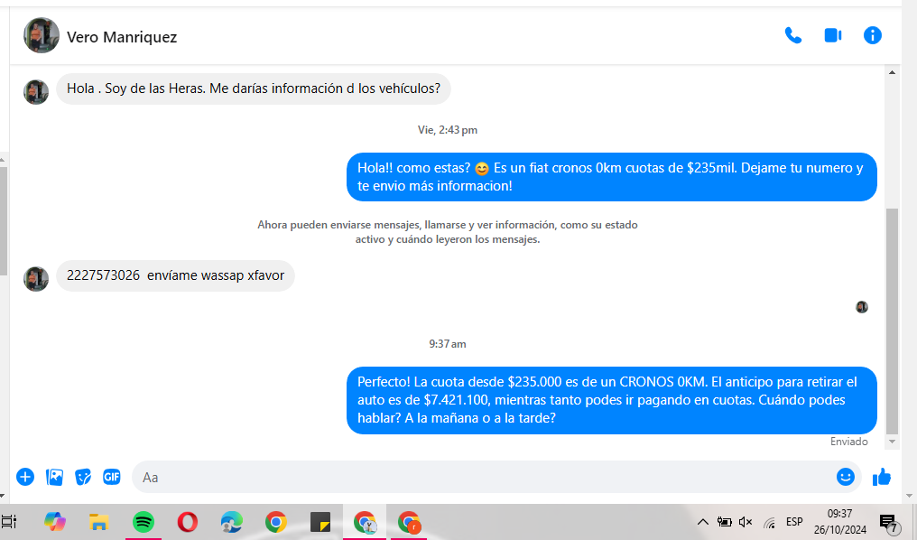This screenshot has width=917, height=540.
Task: Click the "9:37 am" timestamp
Action: click(x=448, y=344)
